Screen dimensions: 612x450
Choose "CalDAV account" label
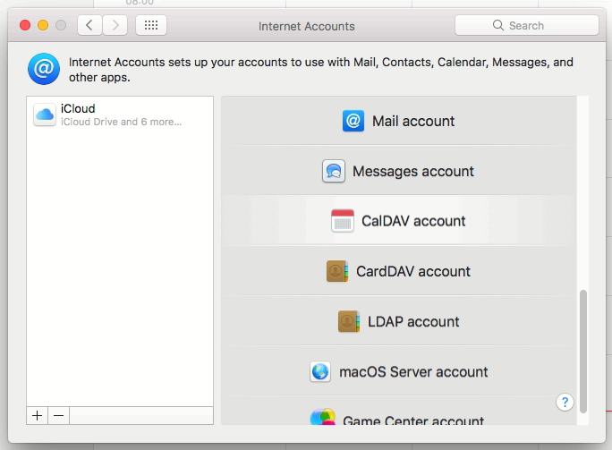pos(413,221)
